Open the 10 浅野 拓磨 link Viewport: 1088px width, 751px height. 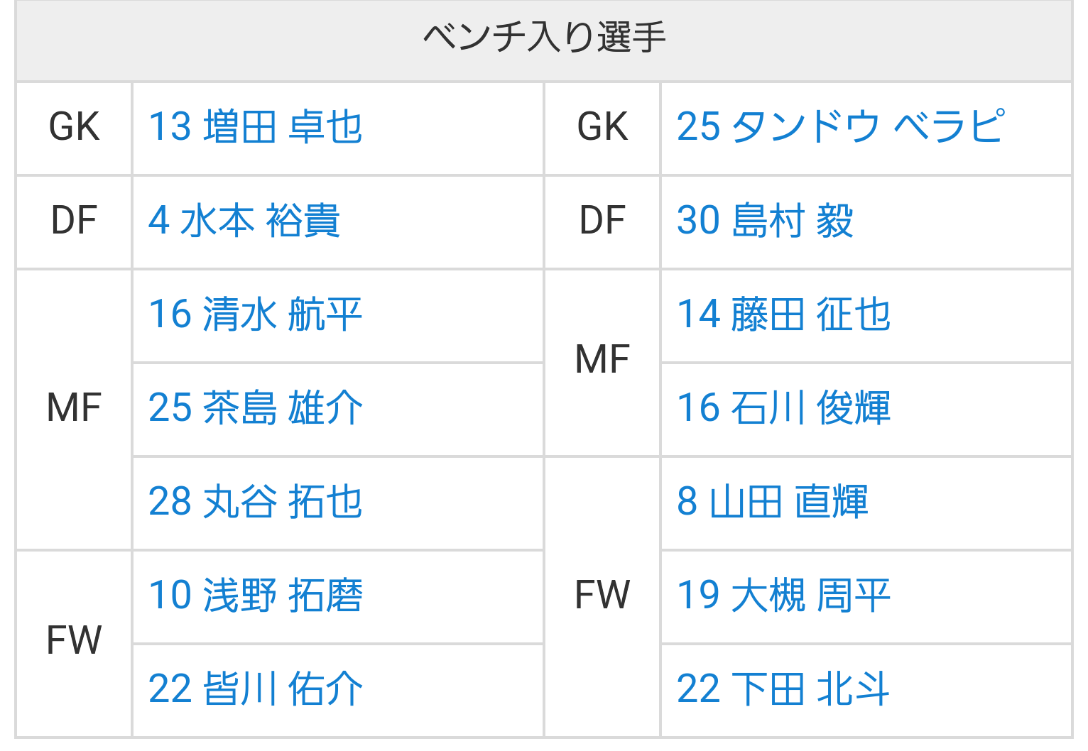pos(256,596)
